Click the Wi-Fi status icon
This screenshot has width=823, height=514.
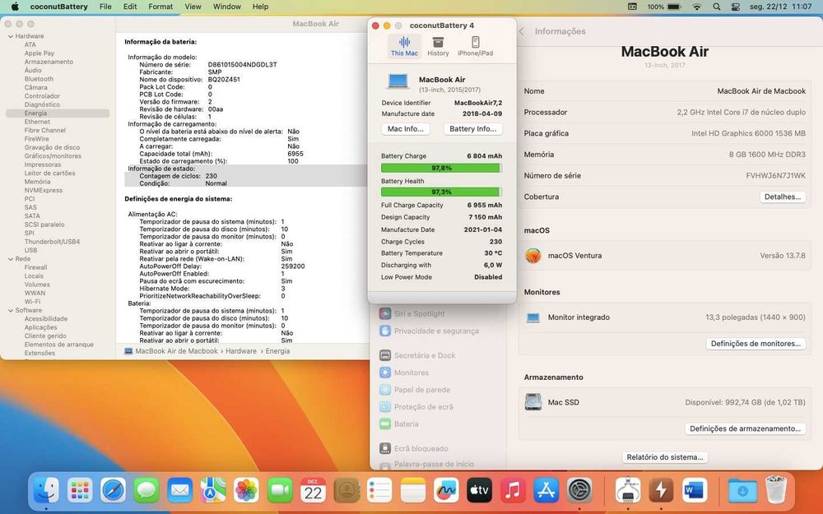697,7
